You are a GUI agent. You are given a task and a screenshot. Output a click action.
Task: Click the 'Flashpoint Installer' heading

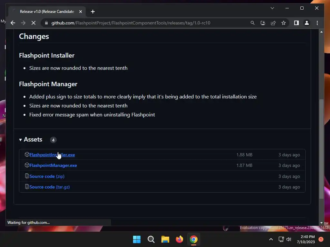click(x=47, y=55)
